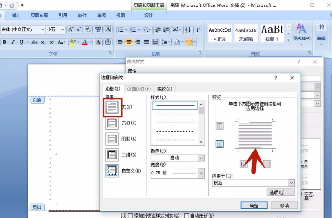Toggle the bottom border button in preview
Screen dimensions: 332x218
coord(220,144)
